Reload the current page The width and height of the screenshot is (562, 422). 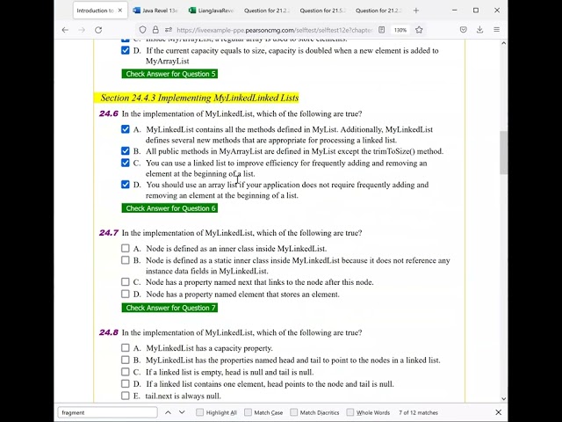(98, 30)
